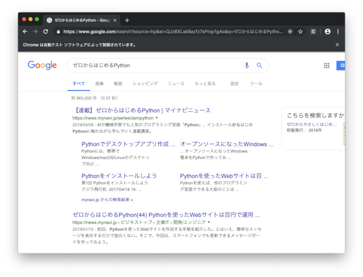This screenshot has width=363, height=277.
Task: Switch to the 動画 tab
Action: tap(118, 84)
